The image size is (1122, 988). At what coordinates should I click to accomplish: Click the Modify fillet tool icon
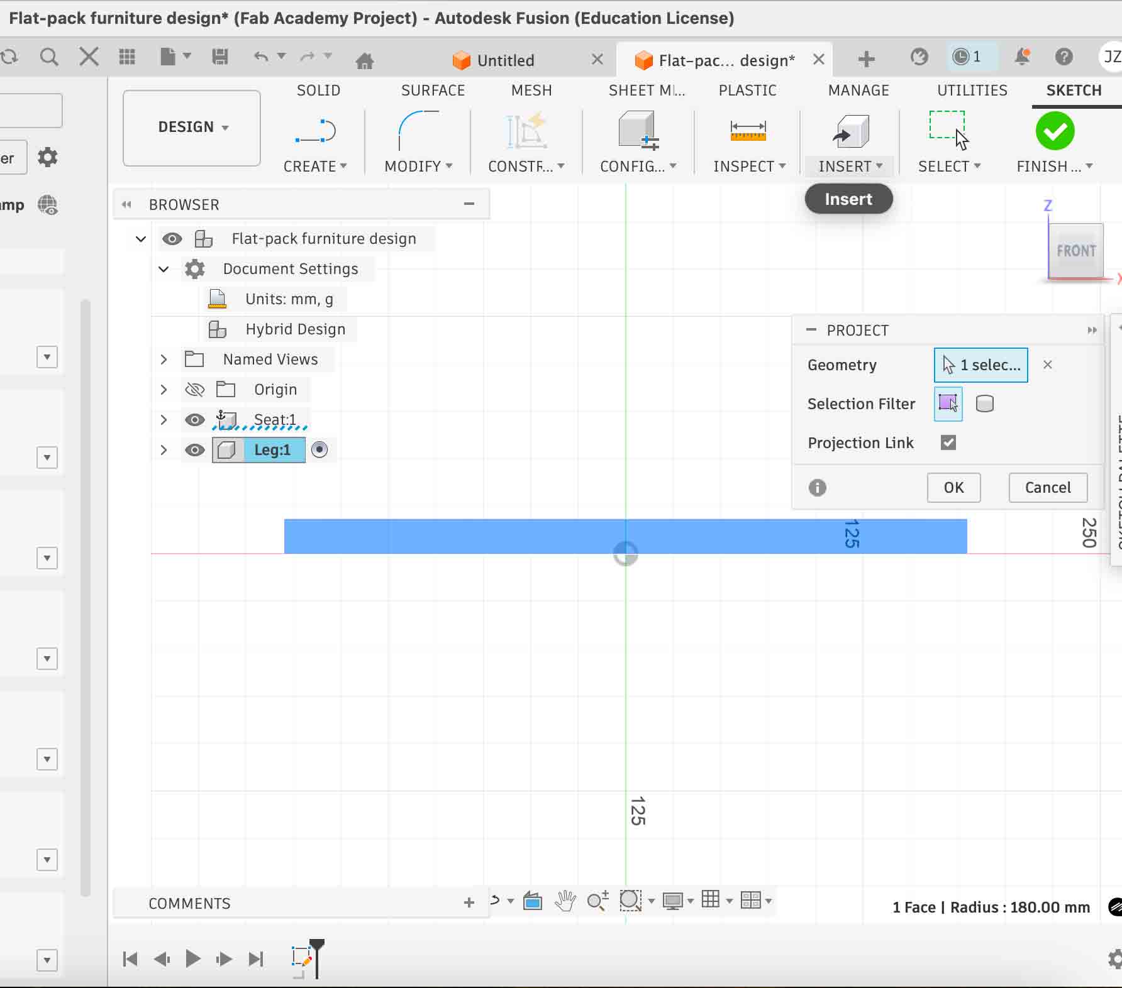[x=418, y=131]
